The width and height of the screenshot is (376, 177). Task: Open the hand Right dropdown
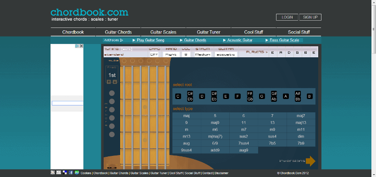coord(171,55)
